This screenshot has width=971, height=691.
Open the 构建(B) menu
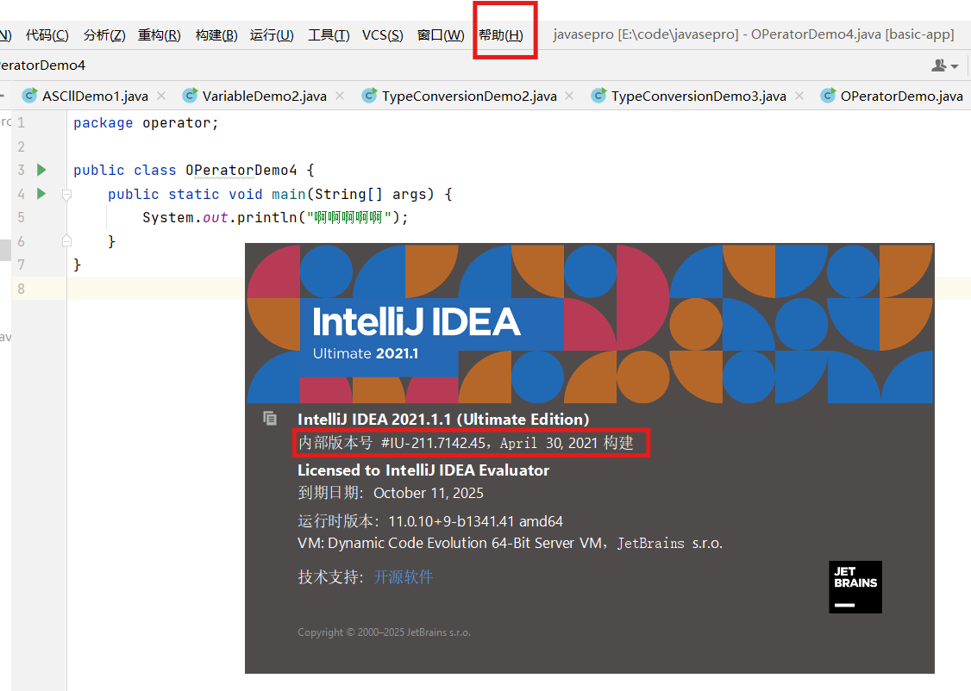coord(216,35)
